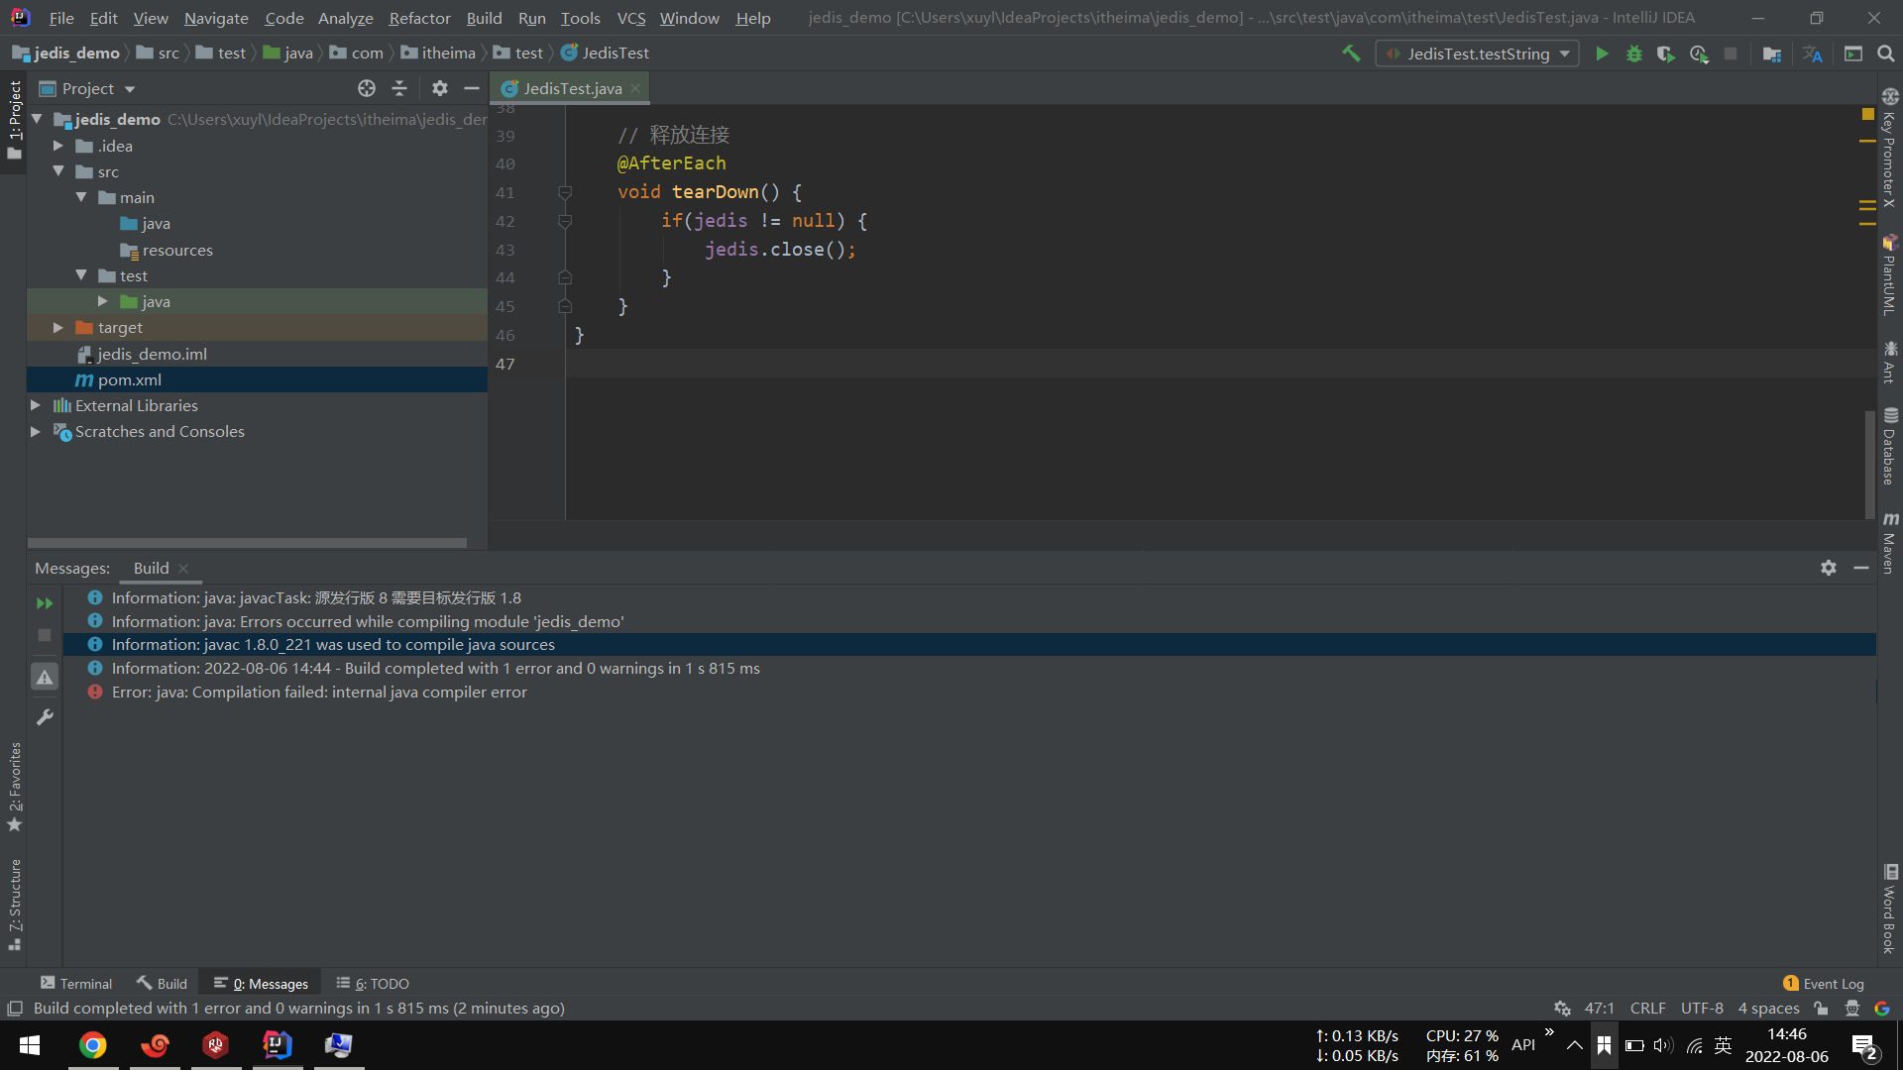The width and height of the screenshot is (1903, 1070).
Task: Switch to the Terminal tool tab
Action: (x=76, y=983)
